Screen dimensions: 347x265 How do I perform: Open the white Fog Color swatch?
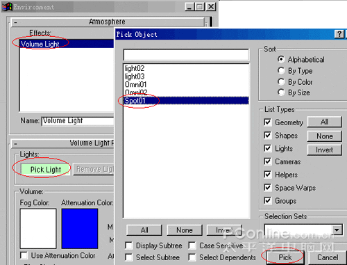coord(38,229)
